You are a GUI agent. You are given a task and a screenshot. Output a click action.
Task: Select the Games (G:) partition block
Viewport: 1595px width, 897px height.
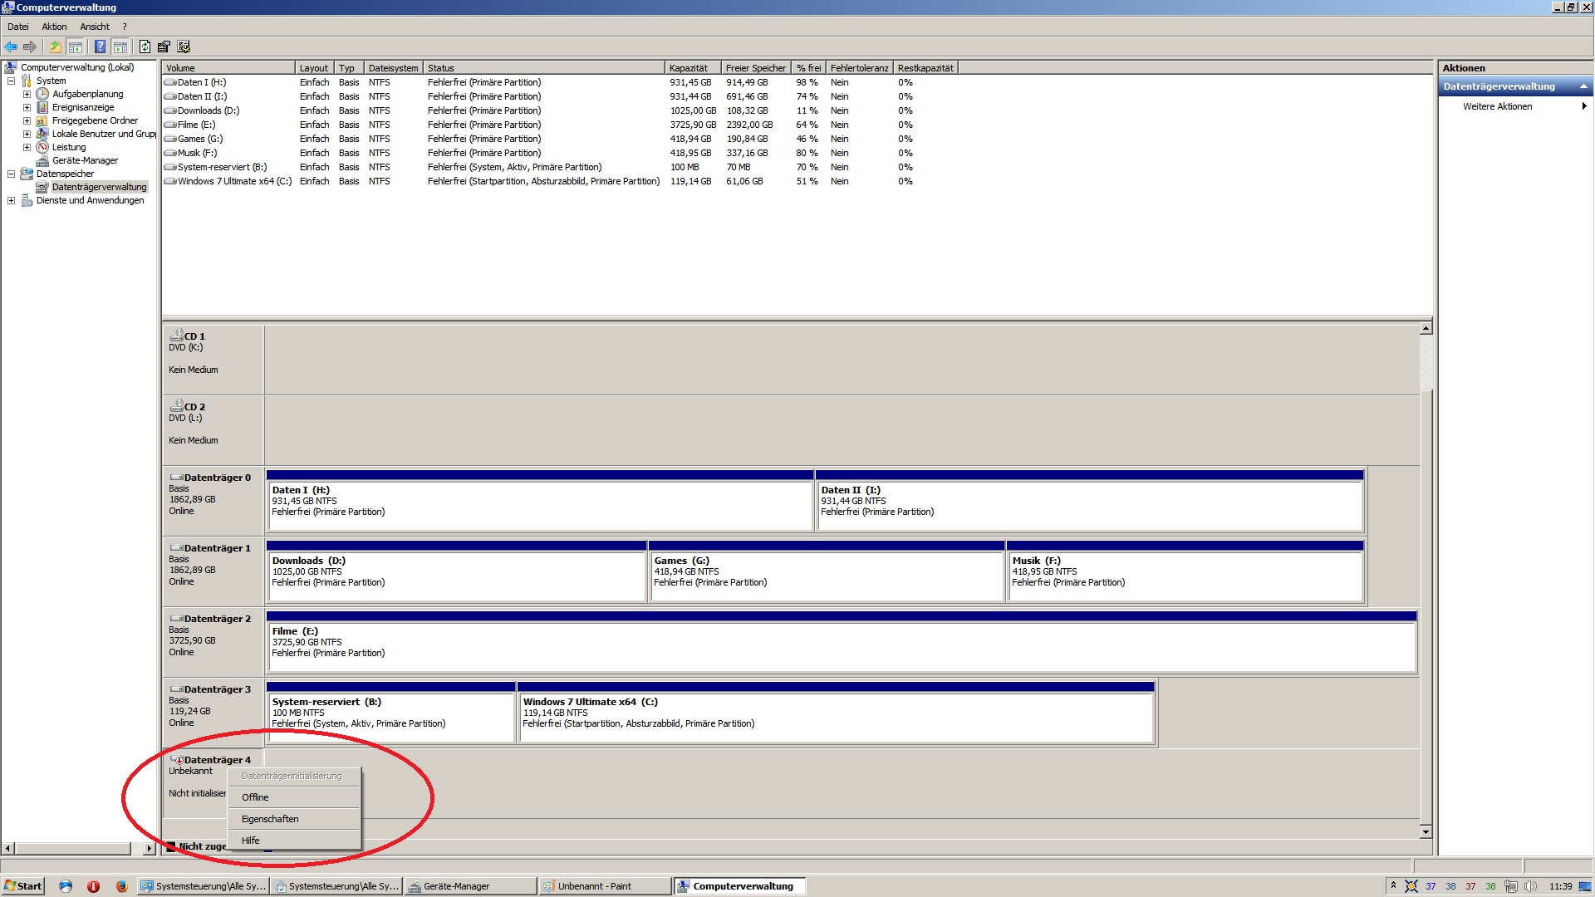826,571
